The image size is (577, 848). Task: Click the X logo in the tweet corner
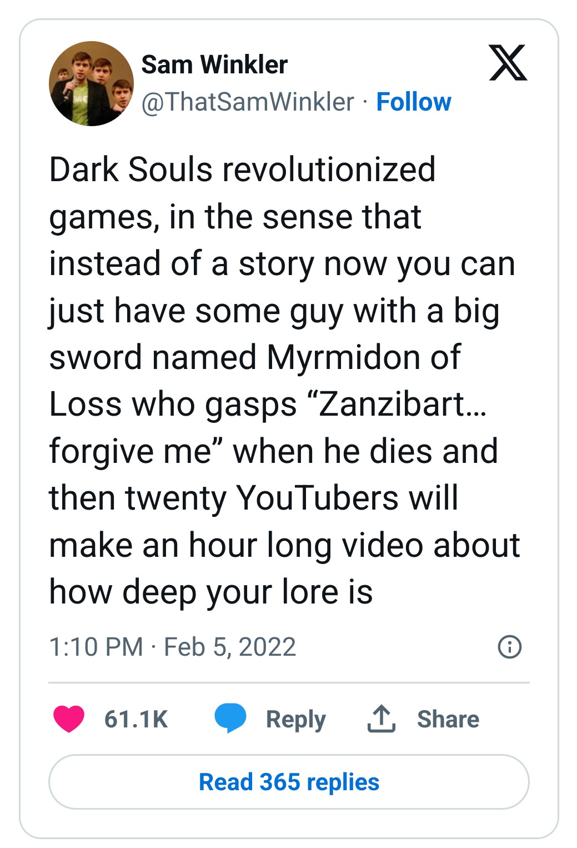coord(508,63)
